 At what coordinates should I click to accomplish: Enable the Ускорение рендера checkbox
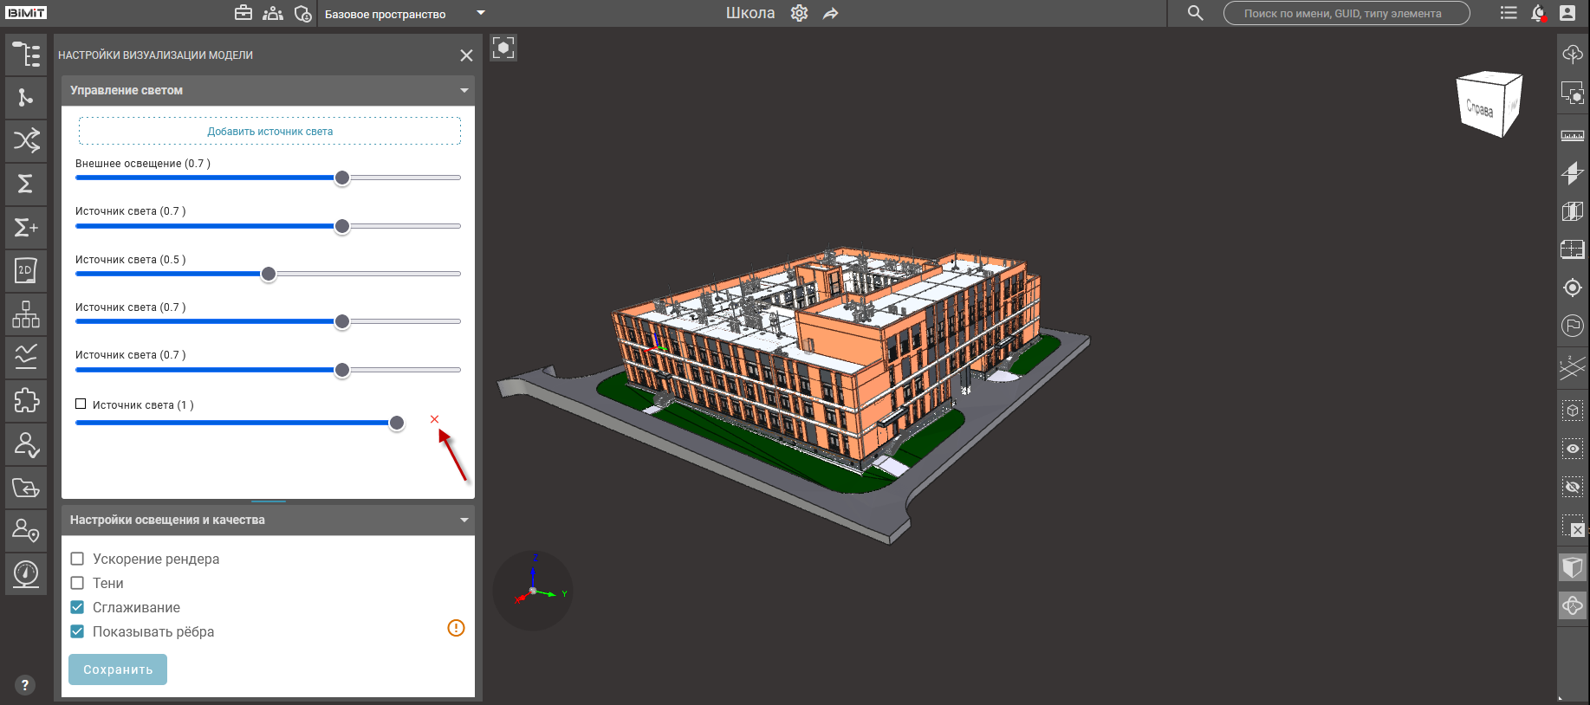77,559
